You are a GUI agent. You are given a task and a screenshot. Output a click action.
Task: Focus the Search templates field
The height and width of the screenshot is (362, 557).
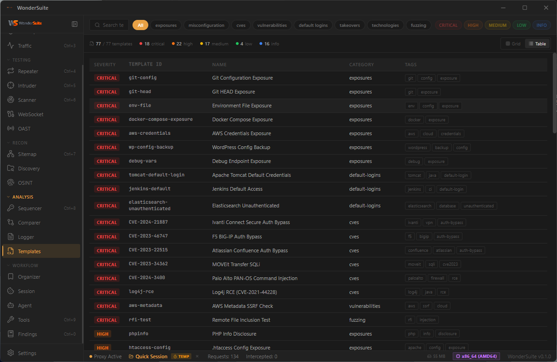110,25
